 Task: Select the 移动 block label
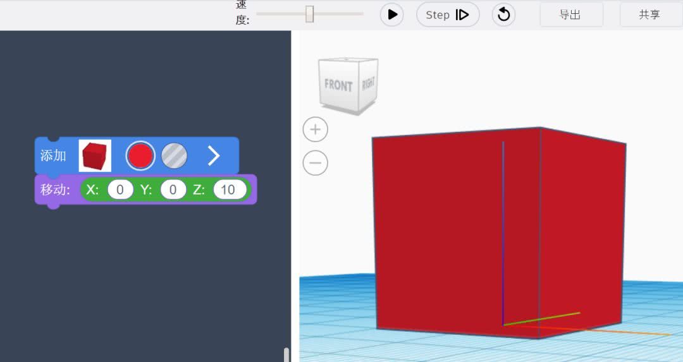(55, 190)
